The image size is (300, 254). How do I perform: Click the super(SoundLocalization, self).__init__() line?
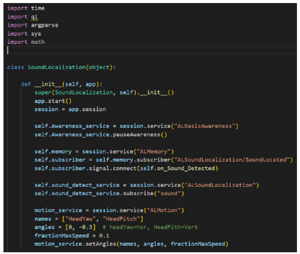104,92
